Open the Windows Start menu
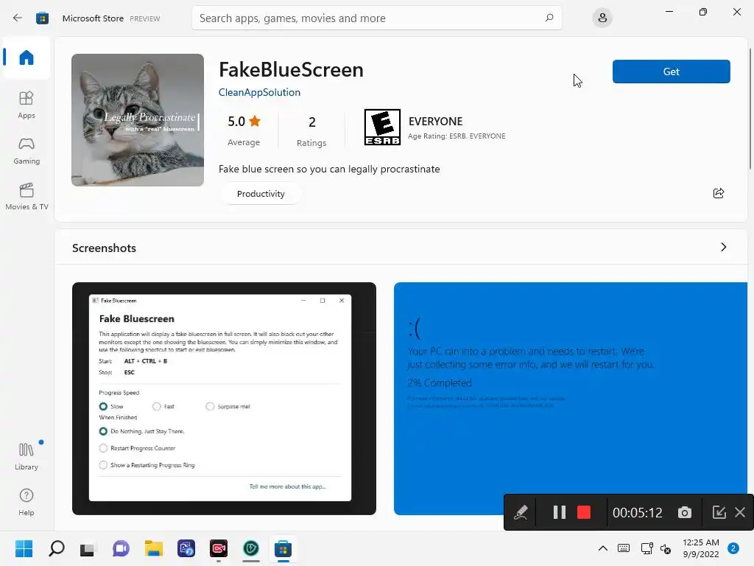 point(24,548)
